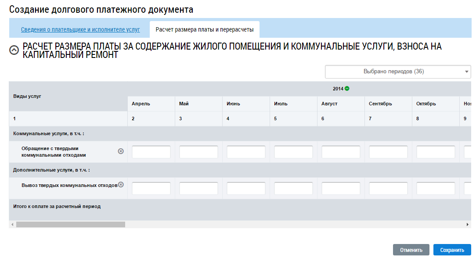
Task: Open the 'Выбрано периодов (36)' dropdown
Action: pyautogui.click(x=397, y=72)
